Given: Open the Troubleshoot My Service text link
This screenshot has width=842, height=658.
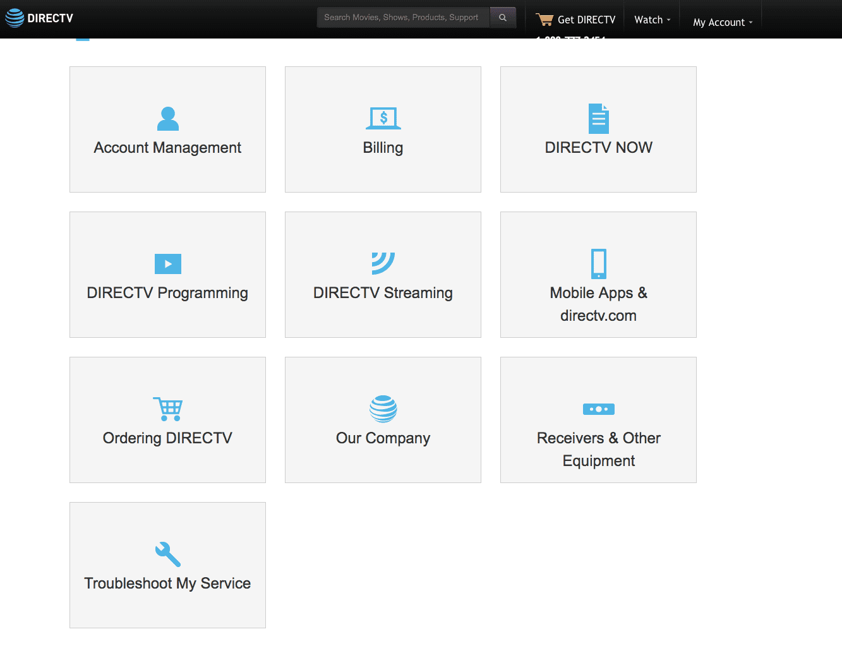Looking at the screenshot, I should coord(167,583).
